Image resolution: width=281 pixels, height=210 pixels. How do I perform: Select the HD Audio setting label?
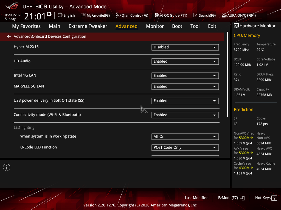(x=22, y=61)
